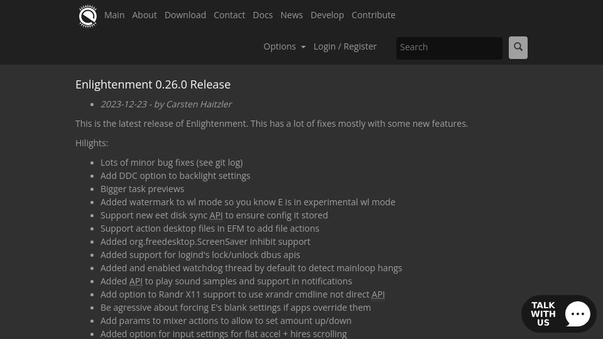The width and height of the screenshot is (603, 339).
Task: Click 'Lots of minor bug fixes' list item
Action: click(171, 163)
